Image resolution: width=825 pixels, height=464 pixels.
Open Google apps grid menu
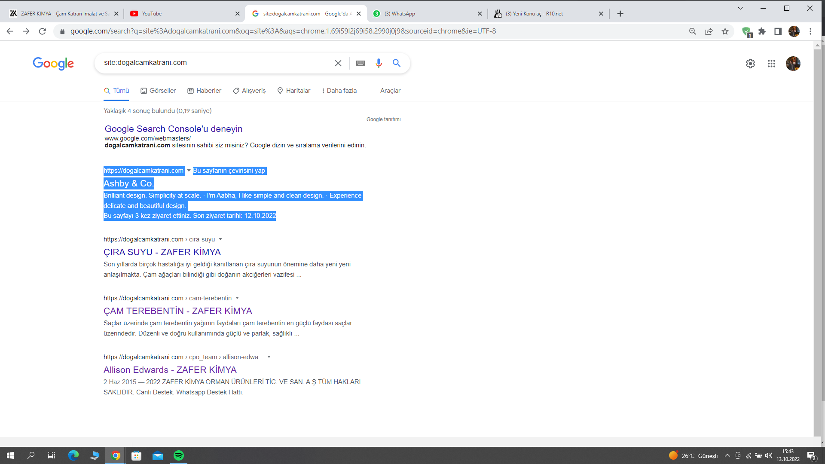[771, 64]
